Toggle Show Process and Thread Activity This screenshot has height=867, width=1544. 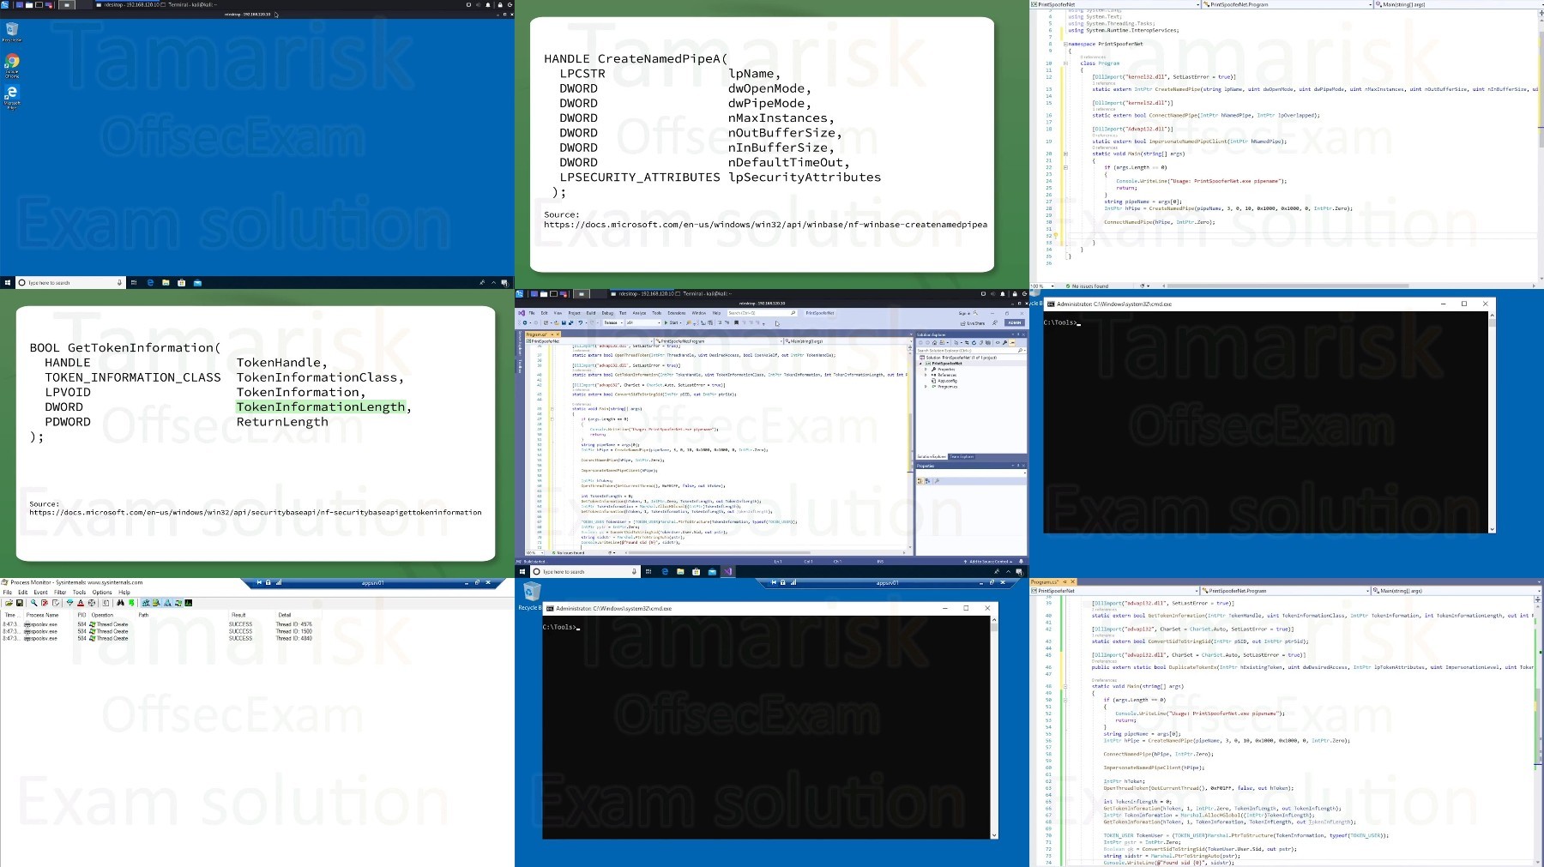[178, 603]
